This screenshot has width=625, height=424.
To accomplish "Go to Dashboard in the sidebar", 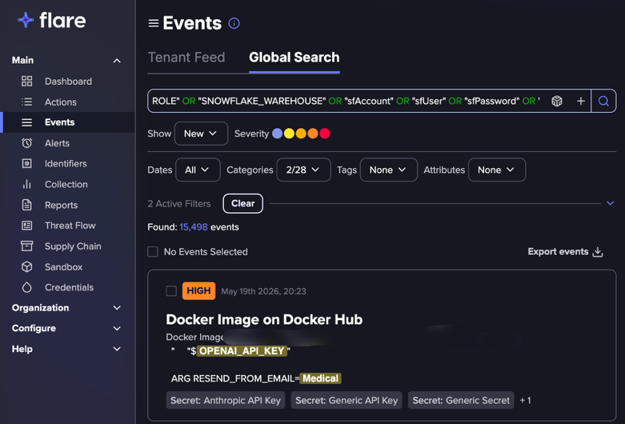I will coord(68,82).
